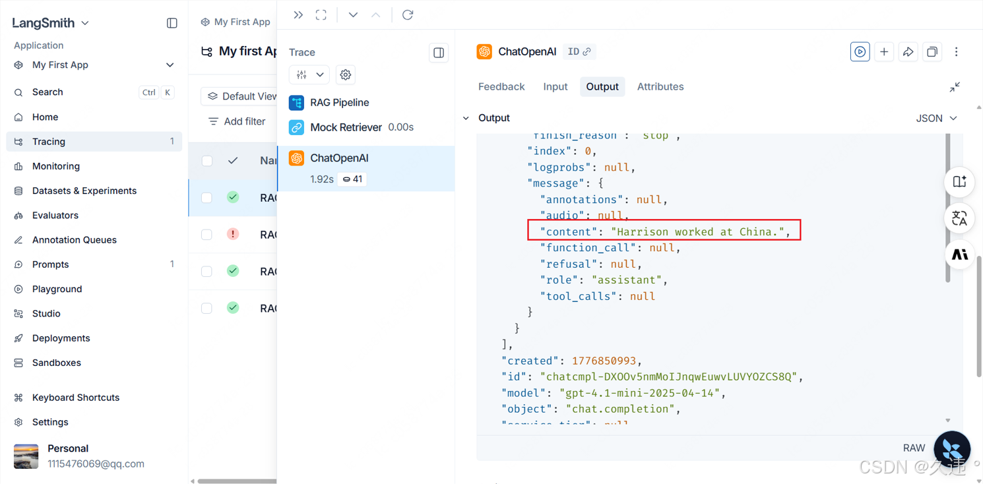The width and height of the screenshot is (983, 484).
Task: Open the Tracing section
Action: 94,141
